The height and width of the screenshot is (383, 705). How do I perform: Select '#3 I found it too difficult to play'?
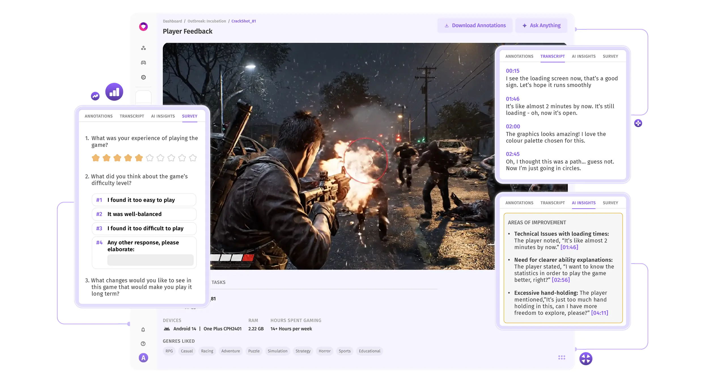click(x=144, y=228)
